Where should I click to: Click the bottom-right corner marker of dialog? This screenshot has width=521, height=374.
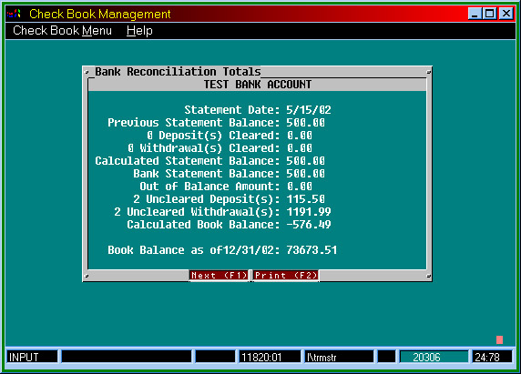tap(429, 276)
